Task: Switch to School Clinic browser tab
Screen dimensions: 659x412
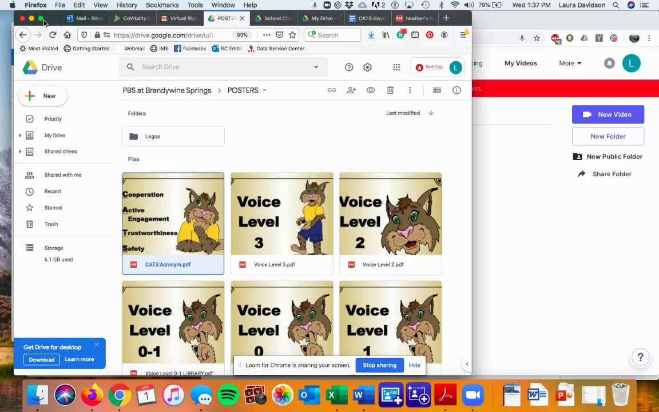Action: [273, 18]
